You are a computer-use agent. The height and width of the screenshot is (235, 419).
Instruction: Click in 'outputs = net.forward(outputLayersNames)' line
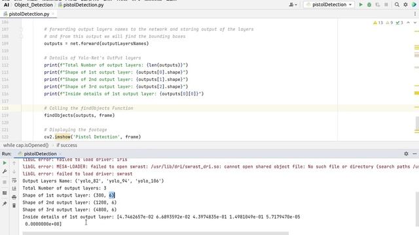pyautogui.click(x=96, y=44)
